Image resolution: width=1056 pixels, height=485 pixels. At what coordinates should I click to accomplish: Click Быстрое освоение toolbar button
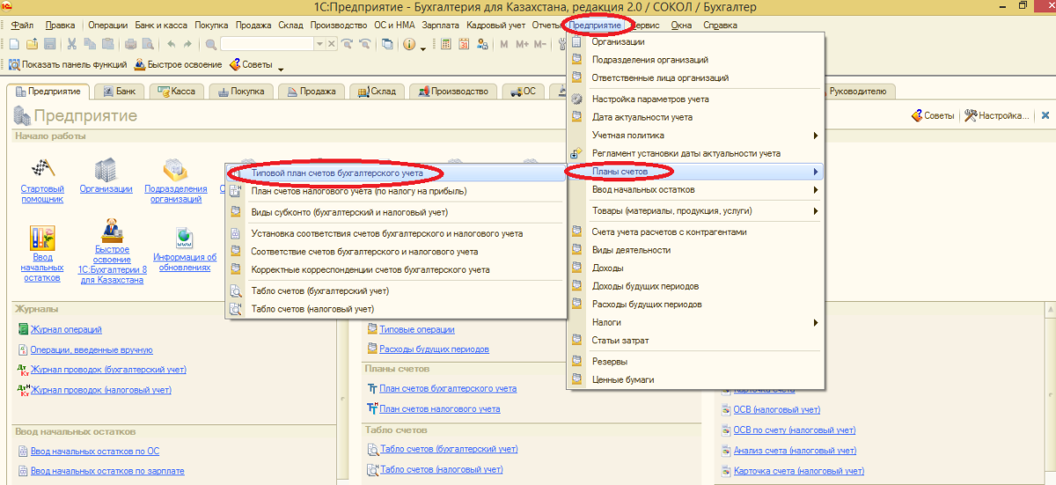click(178, 64)
